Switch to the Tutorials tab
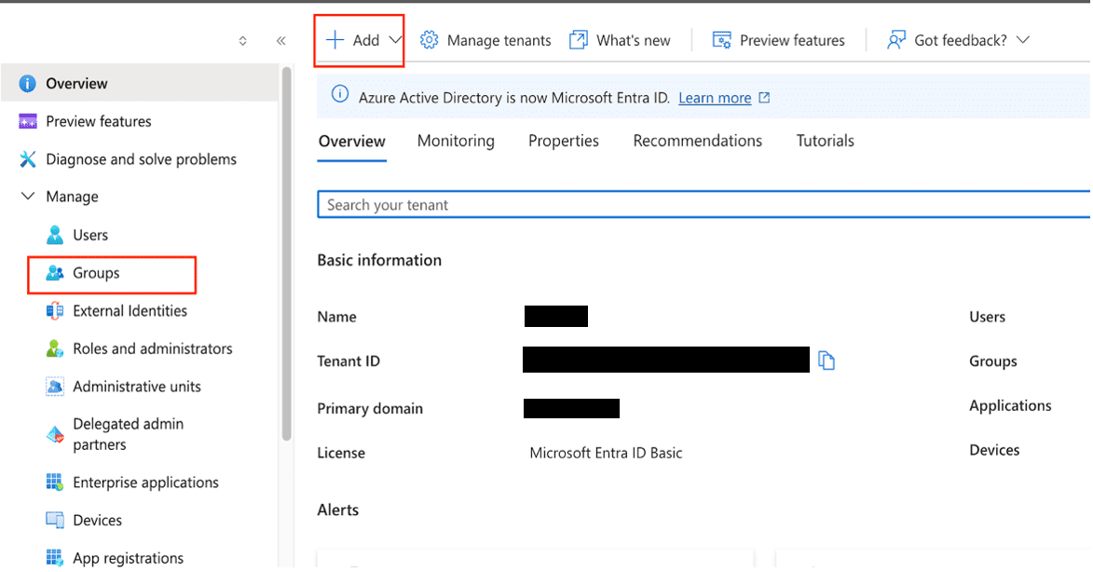 824,141
